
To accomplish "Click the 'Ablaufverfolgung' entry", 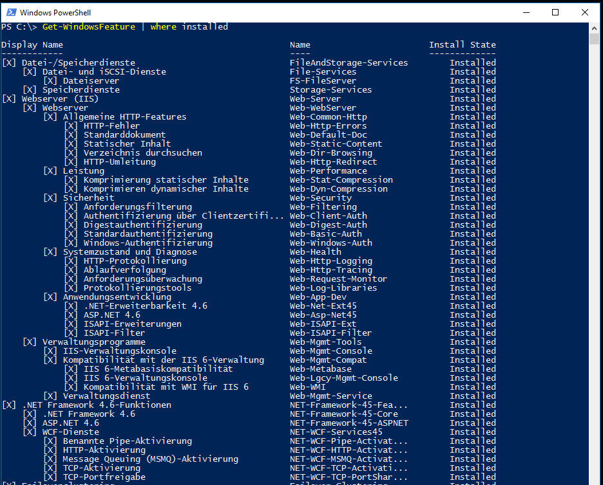I will coord(124,270).
